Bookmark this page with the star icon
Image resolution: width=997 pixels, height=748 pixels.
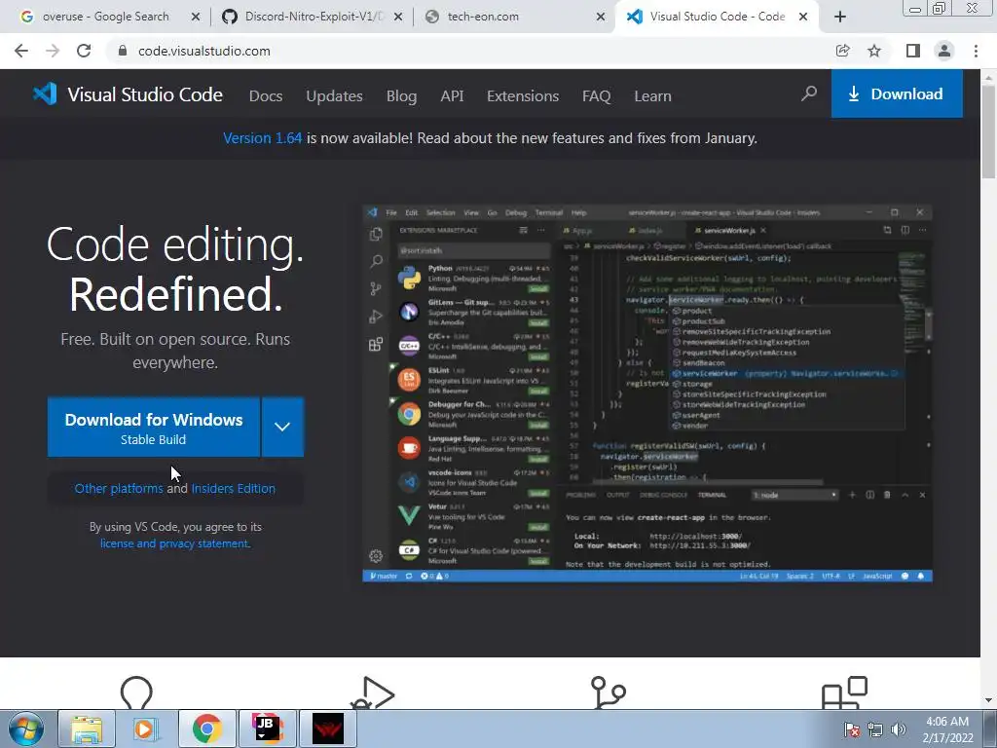pos(874,51)
